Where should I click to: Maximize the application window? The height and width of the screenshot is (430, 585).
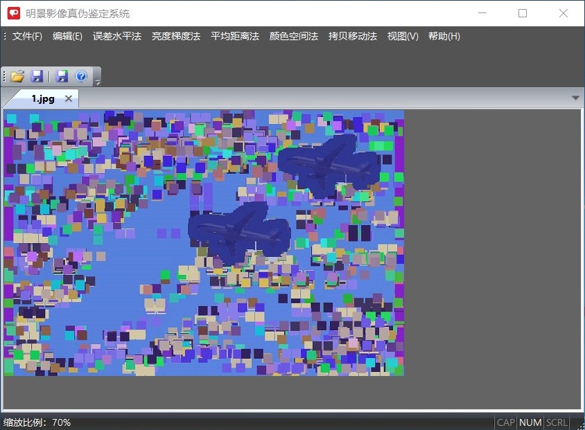pos(523,13)
